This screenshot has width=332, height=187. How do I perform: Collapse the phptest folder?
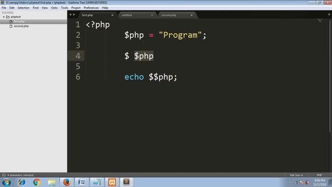point(4,17)
